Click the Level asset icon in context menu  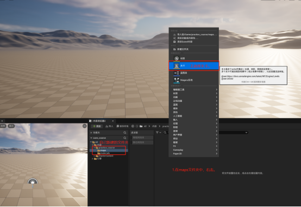[x=177, y=66]
